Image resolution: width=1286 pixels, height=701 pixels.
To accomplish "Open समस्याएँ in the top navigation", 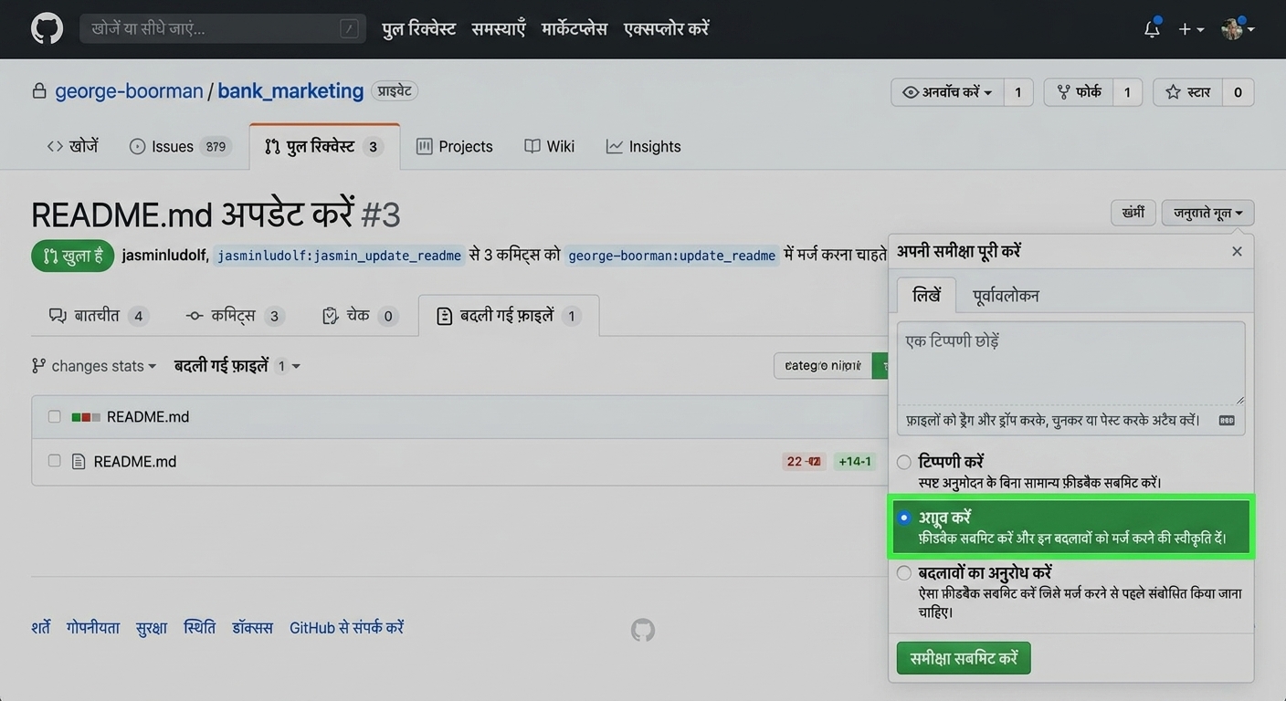I will (x=499, y=29).
